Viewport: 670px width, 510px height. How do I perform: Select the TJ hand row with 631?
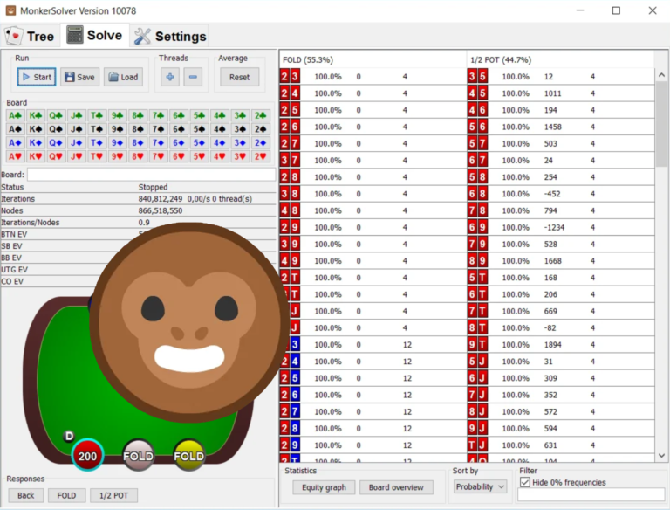coord(560,445)
